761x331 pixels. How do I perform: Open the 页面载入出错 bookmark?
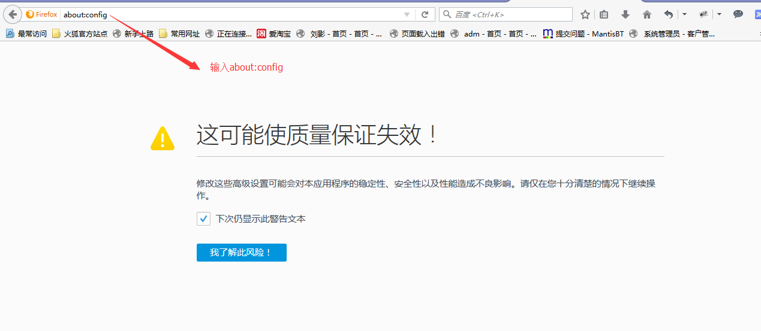[417, 34]
